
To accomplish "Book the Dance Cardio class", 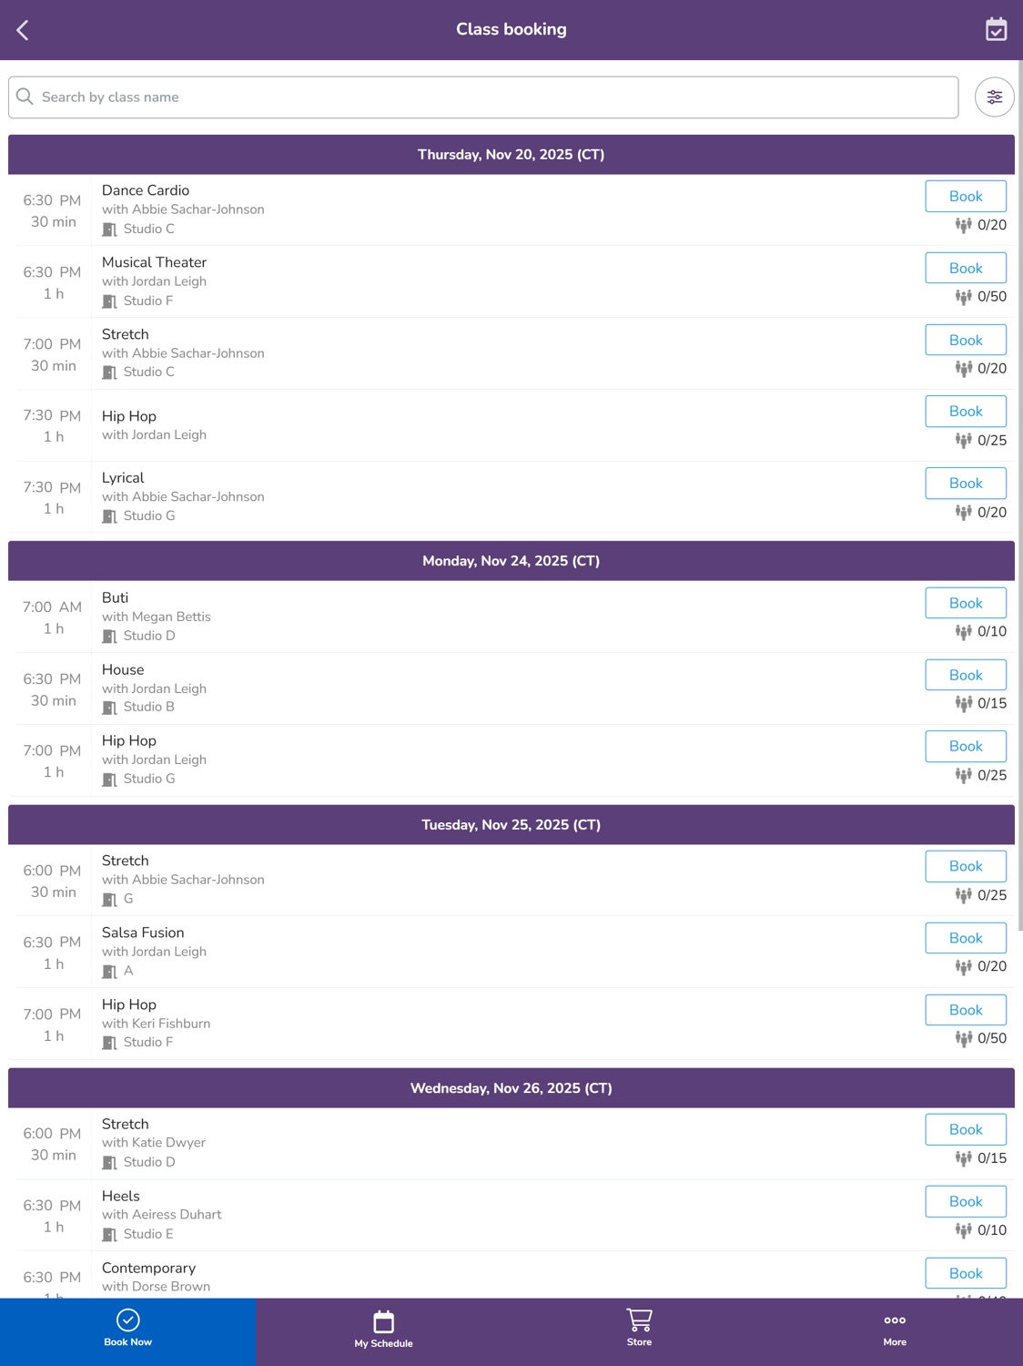I will [966, 196].
